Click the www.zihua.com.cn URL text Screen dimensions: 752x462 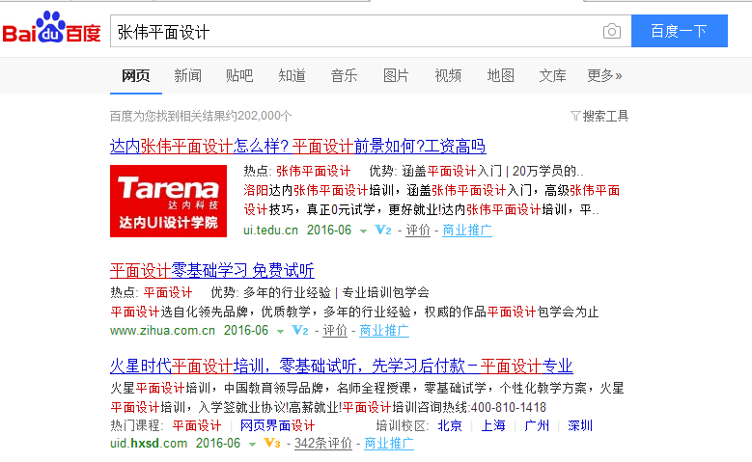(x=162, y=330)
